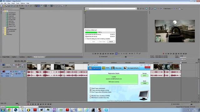
Task: Select Solid Color generator in the tree
Action: click(x=11, y=21)
